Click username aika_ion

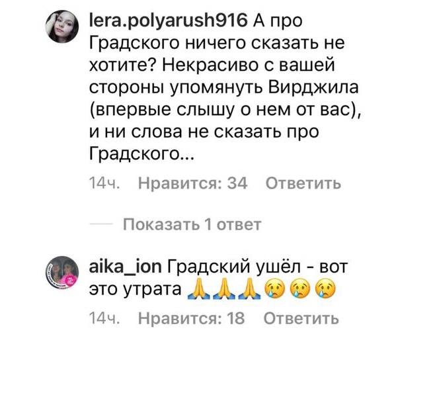click(x=126, y=267)
